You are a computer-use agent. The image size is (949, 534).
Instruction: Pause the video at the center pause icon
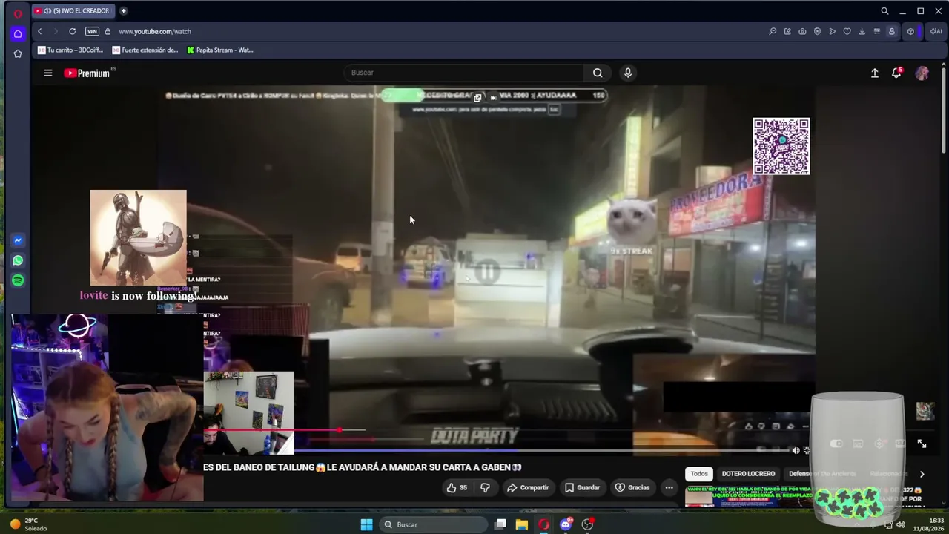click(486, 272)
